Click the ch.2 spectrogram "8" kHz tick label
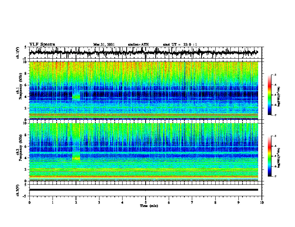Viewport: 295px width, 227px height. click(x=26, y=135)
